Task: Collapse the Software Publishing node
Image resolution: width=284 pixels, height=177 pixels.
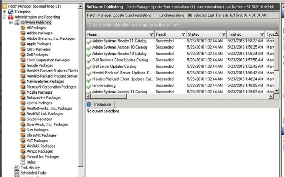Action: [x=11, y=23]
